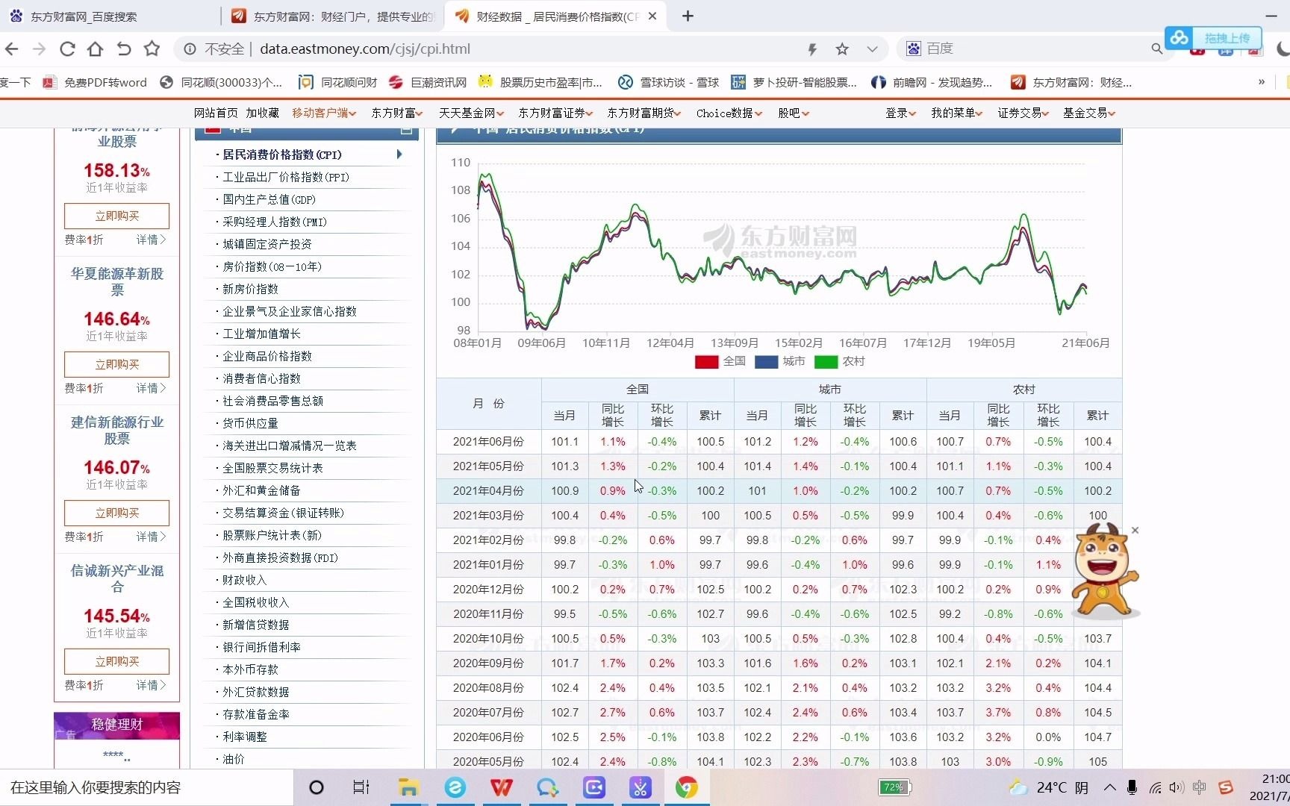
Task: Toggle the green 农村 legend swatch
Action: [826, 362]
